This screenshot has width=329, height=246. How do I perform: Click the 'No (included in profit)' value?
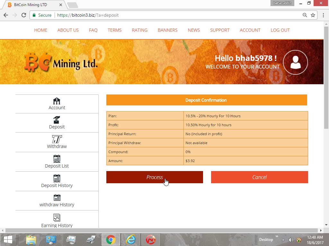click(x=204, y=134)
